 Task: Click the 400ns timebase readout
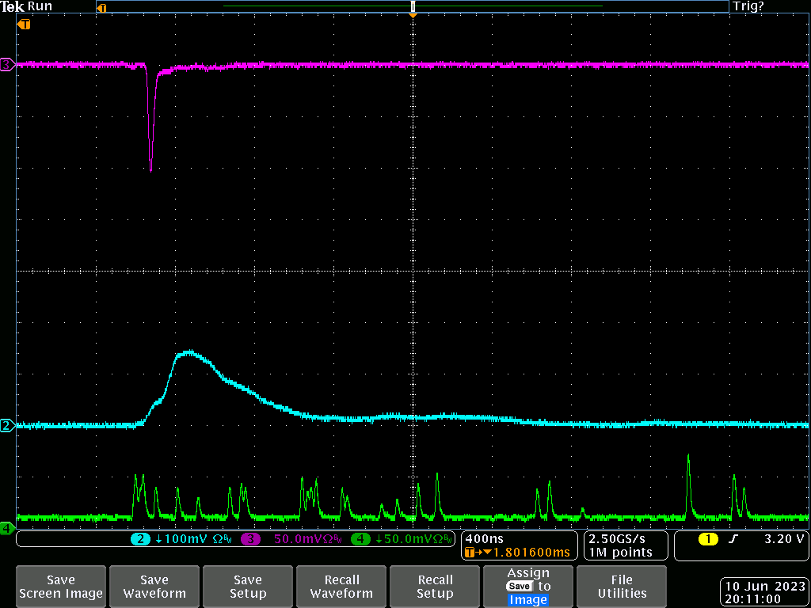tap(485, 538)
